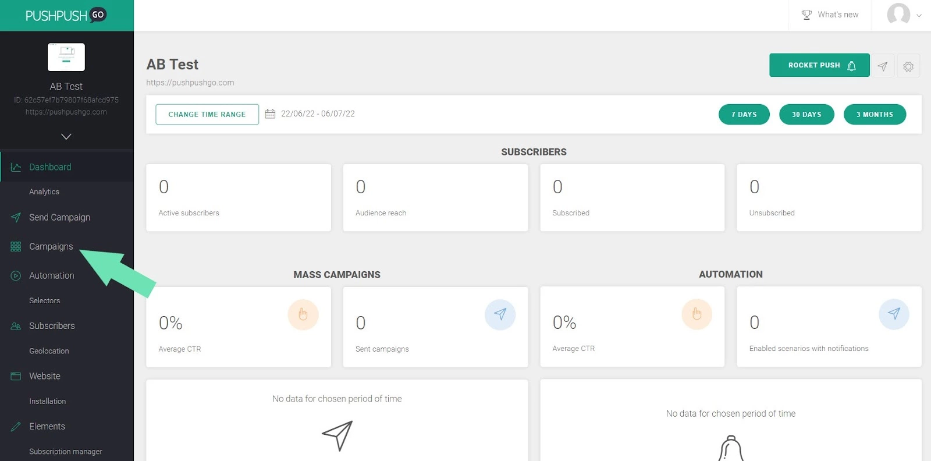The height and width of the screenshot is (461, 931).
Task: Click the sidebar https://pushpushgo.com URL
Action: (x=66, y=112)
